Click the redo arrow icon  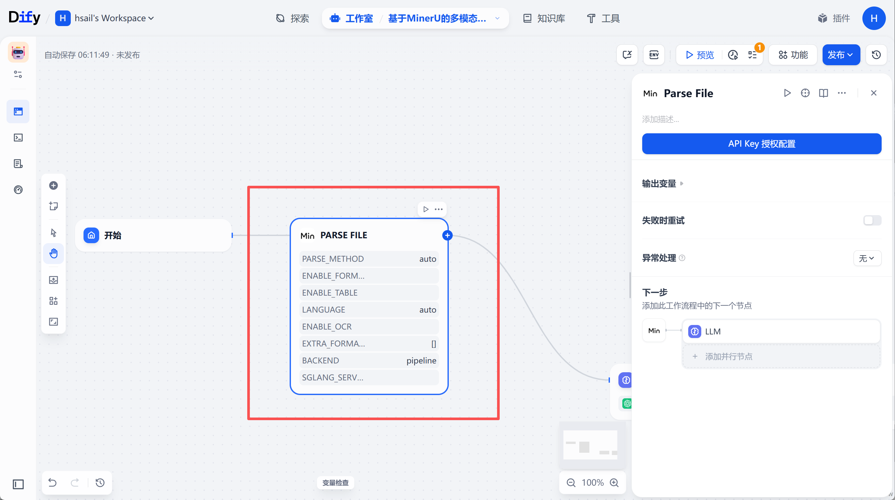(x=75, y=482)
